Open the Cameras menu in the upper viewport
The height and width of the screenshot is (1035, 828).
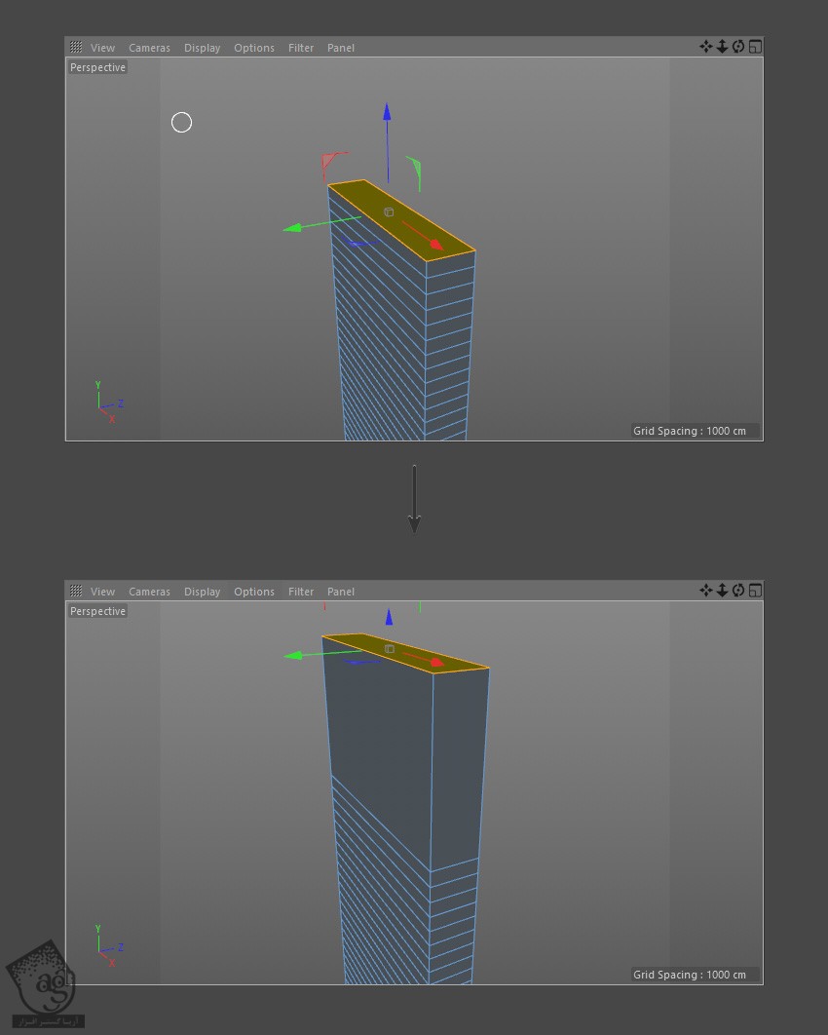[149, 48]
